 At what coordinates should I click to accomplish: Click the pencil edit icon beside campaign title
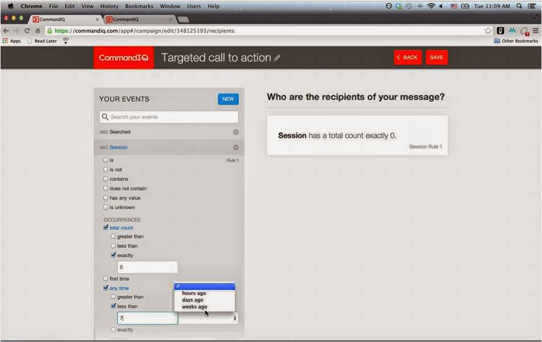[277, 57]
